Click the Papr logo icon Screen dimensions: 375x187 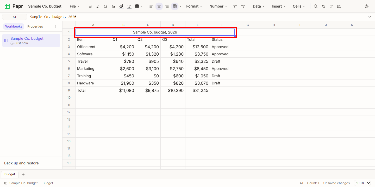[7, 6]
